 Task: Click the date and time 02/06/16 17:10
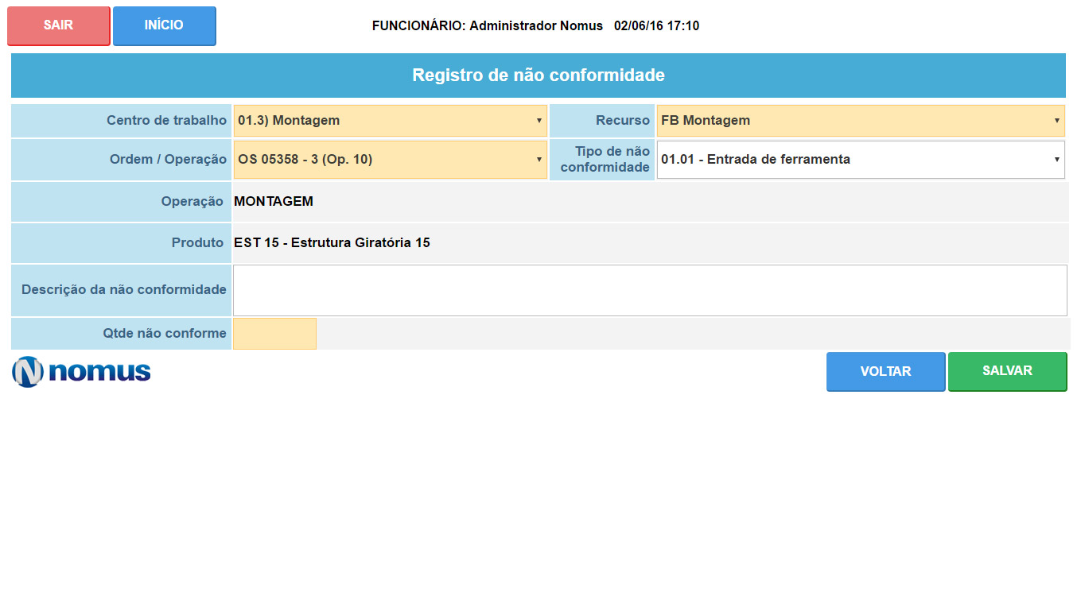click(656, 26)
